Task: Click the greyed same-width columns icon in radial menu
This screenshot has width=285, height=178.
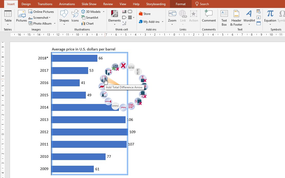Action: coord(131,67)
